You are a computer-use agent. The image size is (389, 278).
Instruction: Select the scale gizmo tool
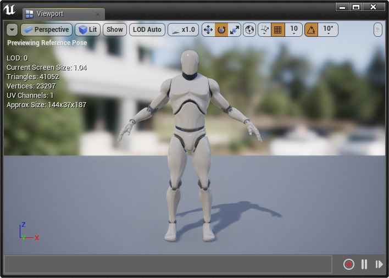pyautogui.click(x=235, y=30)
